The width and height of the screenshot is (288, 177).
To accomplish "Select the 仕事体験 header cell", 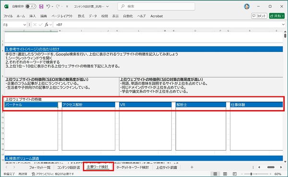I will (256, 105).
